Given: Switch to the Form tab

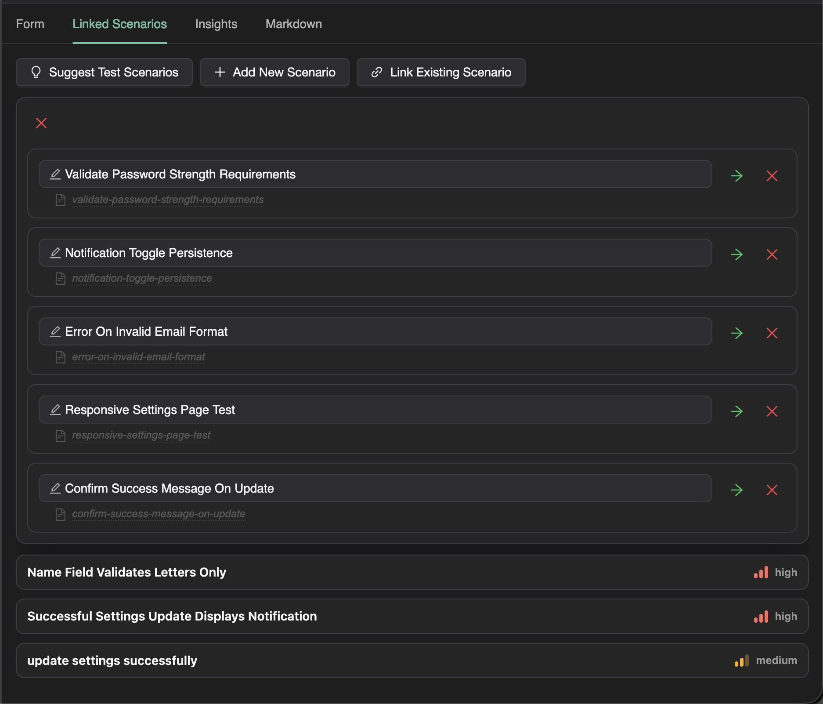Looking at the screenshot, I should tap(30, 24).
